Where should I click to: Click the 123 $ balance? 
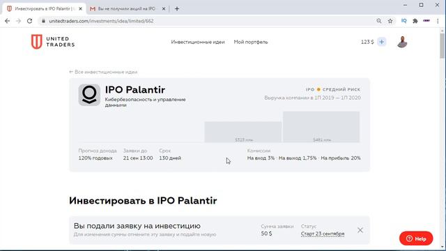367,42
